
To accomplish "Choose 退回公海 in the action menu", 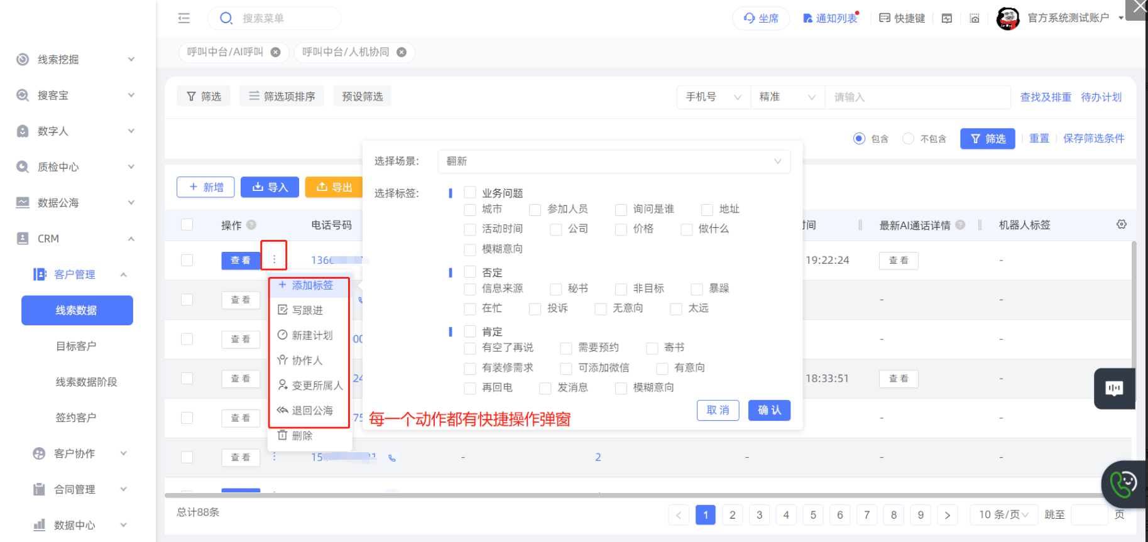I will coord(312,411).
